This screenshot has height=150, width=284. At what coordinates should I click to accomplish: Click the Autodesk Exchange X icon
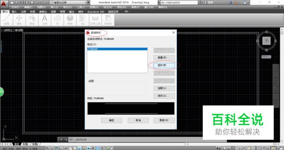click(230, 2)
